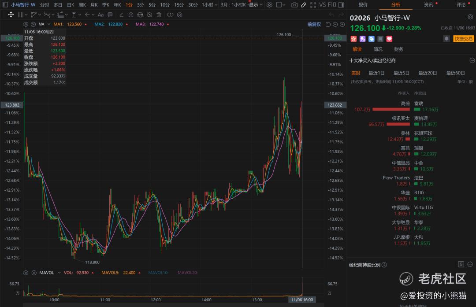The image size is (476, 307).
Task: Lock drawings with the lock icon
Action: pos(140,15)
